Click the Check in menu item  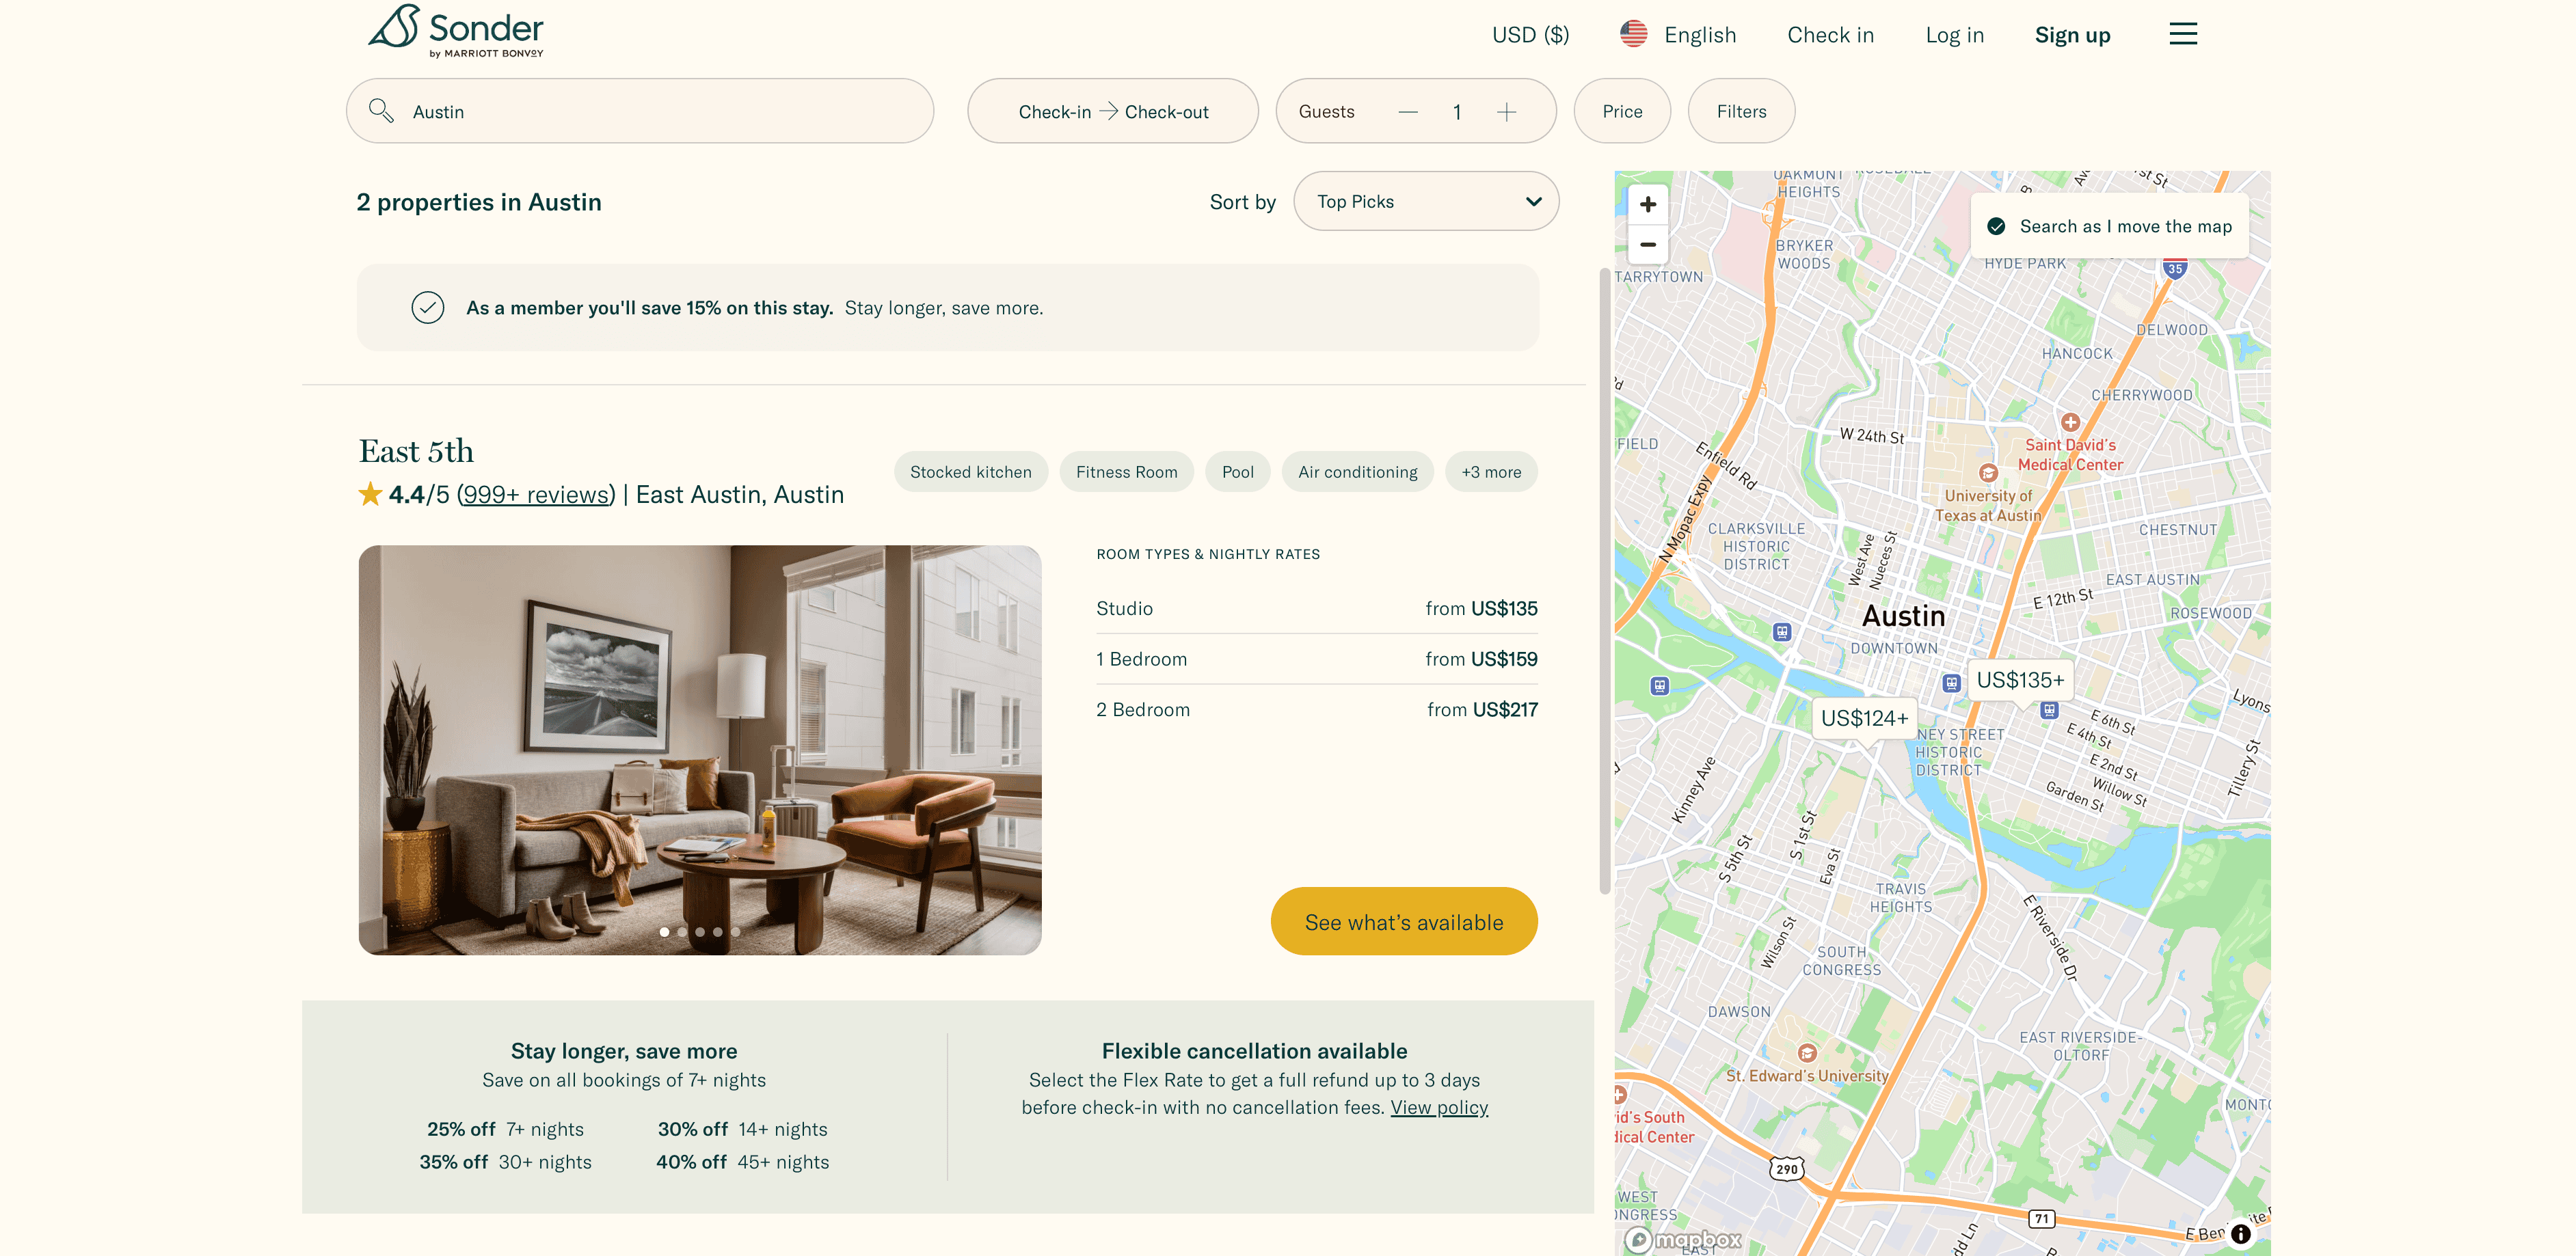pyautogui.click(x=1830, y=35)
